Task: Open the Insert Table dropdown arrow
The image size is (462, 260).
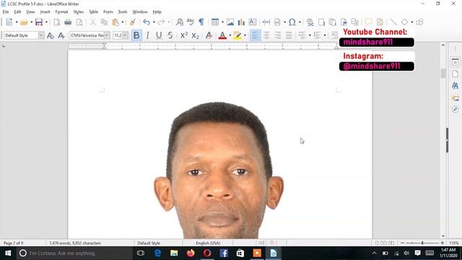Action: (x=222, y=22)
